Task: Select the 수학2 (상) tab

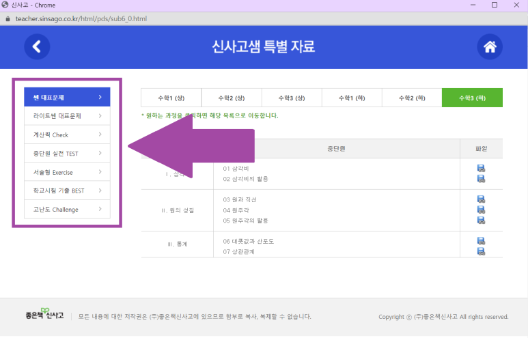Action: point(232,98)
